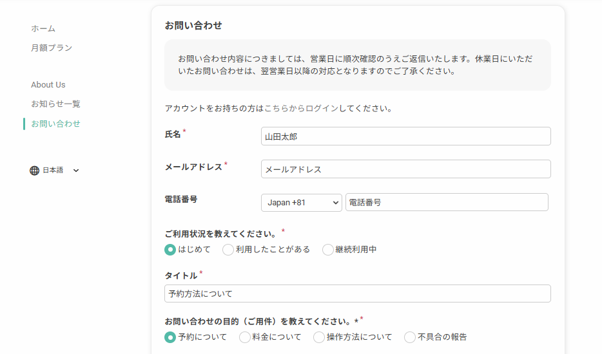Select the 利用したことがある radio option
602x354 pixels.
click(228, 250)
